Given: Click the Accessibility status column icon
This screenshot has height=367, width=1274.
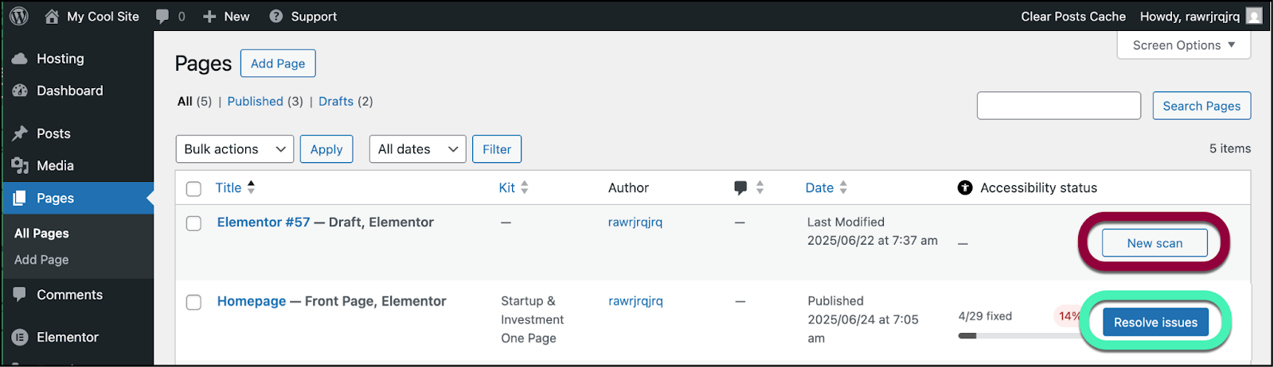Looking at the screenshot, I should [965, 187].
